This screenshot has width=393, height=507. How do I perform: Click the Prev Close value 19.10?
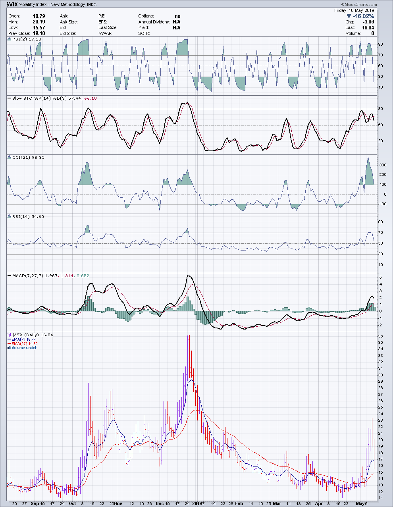(39, 33)
